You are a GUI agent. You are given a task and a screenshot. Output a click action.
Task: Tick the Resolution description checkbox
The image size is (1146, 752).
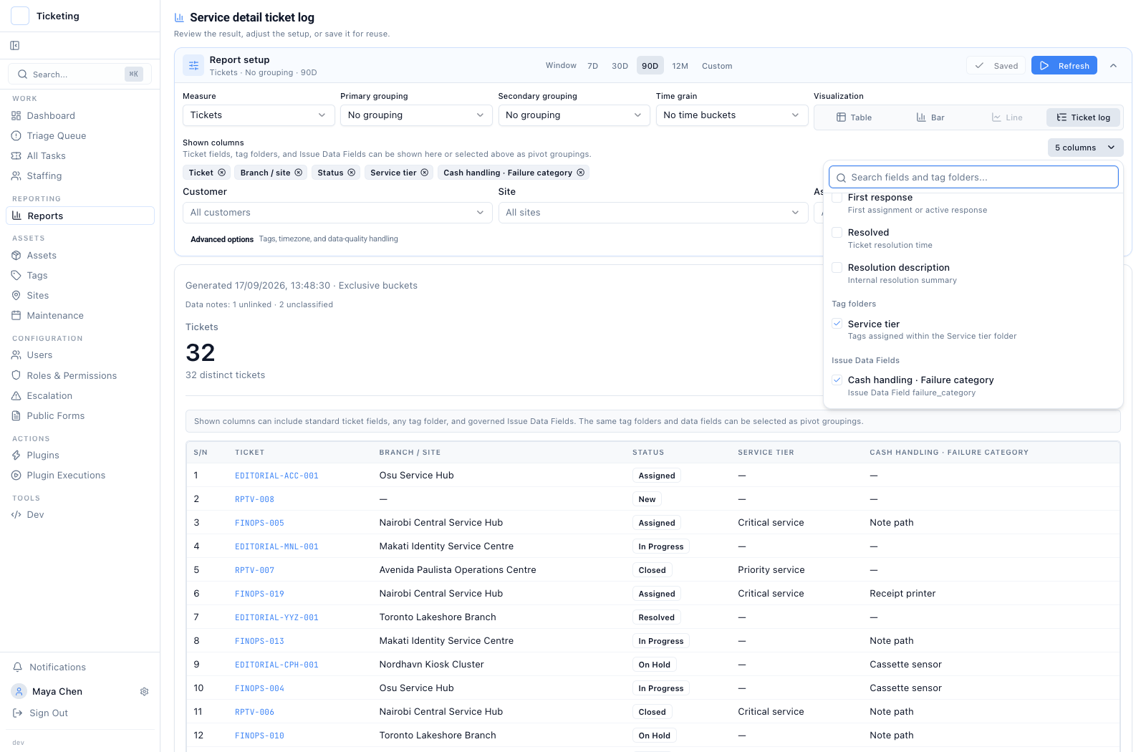pyautogui.click(x=837, y=268)
